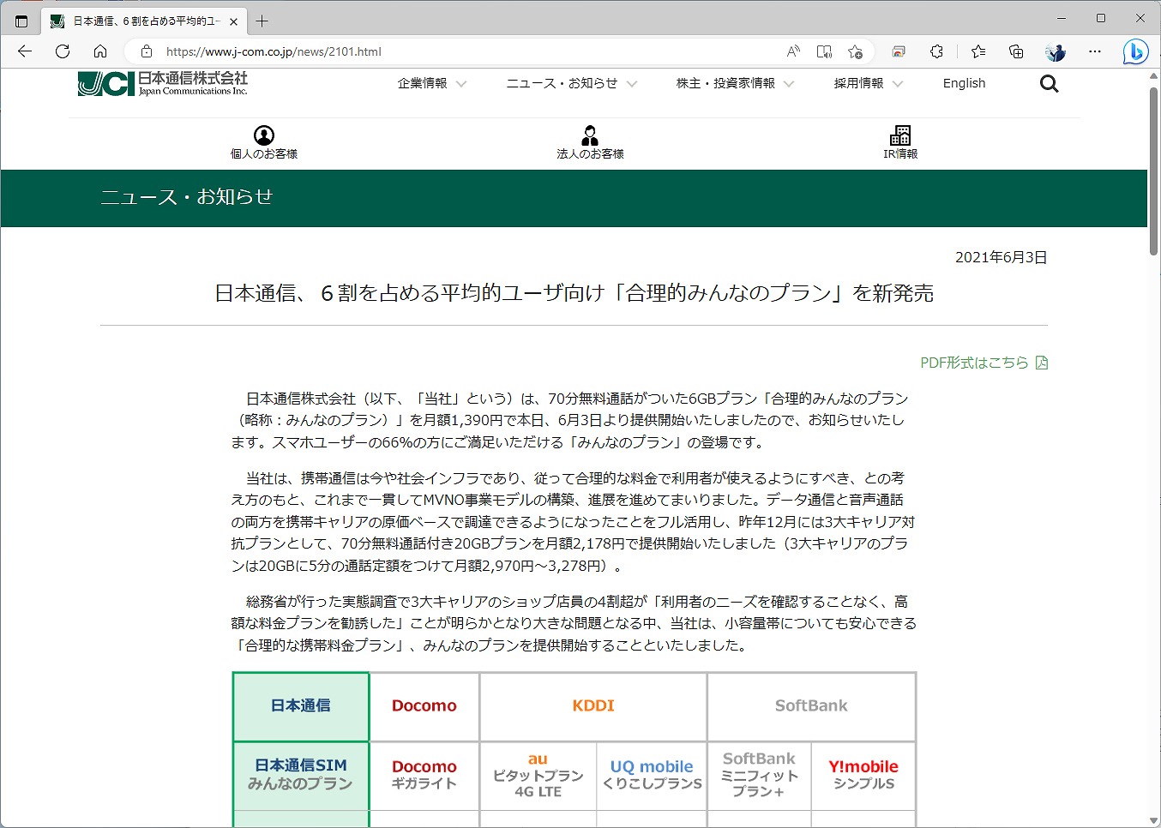Add this page to favorites star icon

[855, 51]
